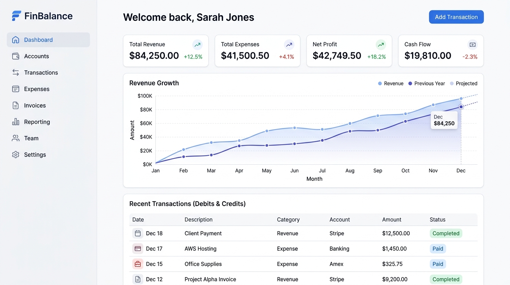
Task: Click the Dashboard home icon in sidebar
Action: coord(16,40)
